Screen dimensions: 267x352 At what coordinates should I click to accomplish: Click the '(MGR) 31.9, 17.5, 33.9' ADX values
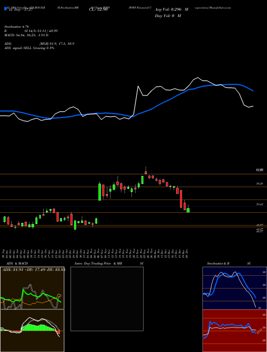[x=57, y=44]
